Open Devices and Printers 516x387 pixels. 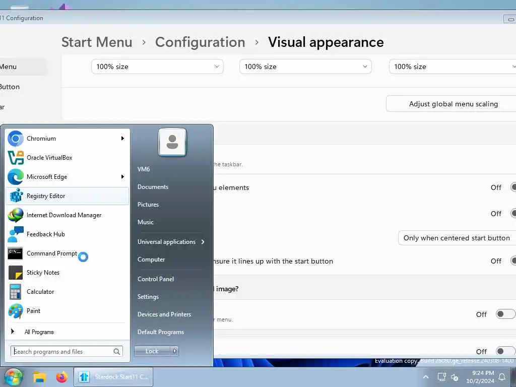164,314
